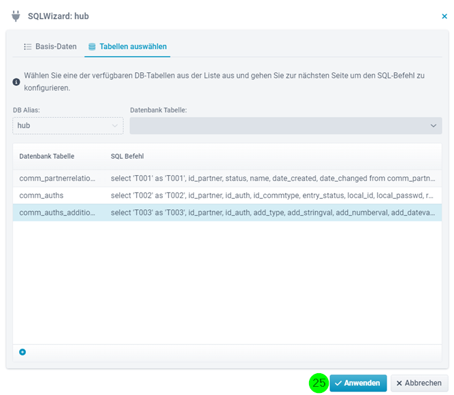The width and height of the screenshot is (454, 395).
Task: Click the SQLWizard: hub title text
Action: pyautogui.click(x=59, y=16)
